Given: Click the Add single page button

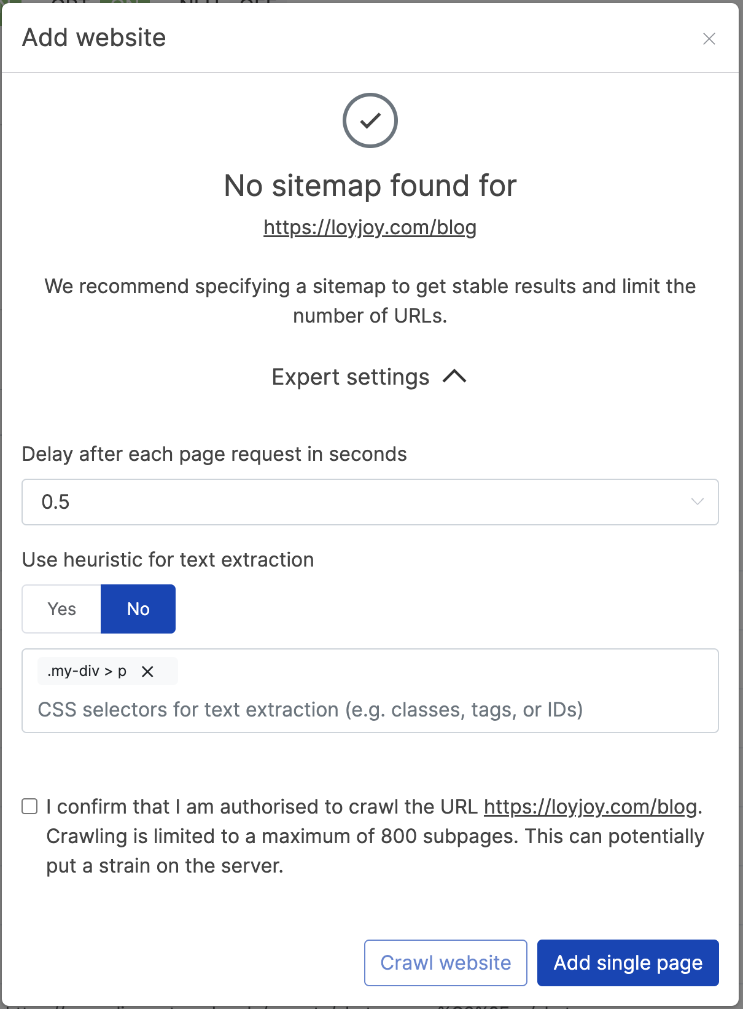Looking at the screenshot, I should pos(628,963).
